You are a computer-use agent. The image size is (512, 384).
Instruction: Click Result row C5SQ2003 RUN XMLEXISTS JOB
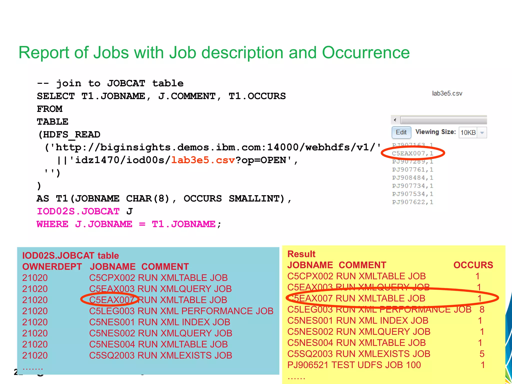(x=386, y=354)
